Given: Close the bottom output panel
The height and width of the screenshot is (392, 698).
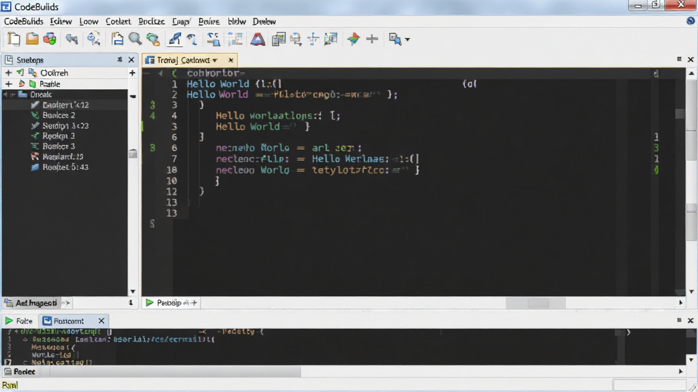Looking at the screenshot, I should (x=691, y=320).
